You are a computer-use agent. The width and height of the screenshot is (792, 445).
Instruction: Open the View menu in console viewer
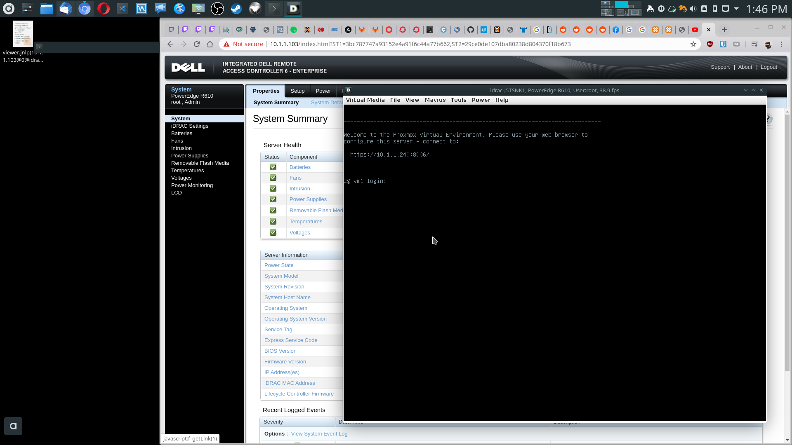[412, 100]
